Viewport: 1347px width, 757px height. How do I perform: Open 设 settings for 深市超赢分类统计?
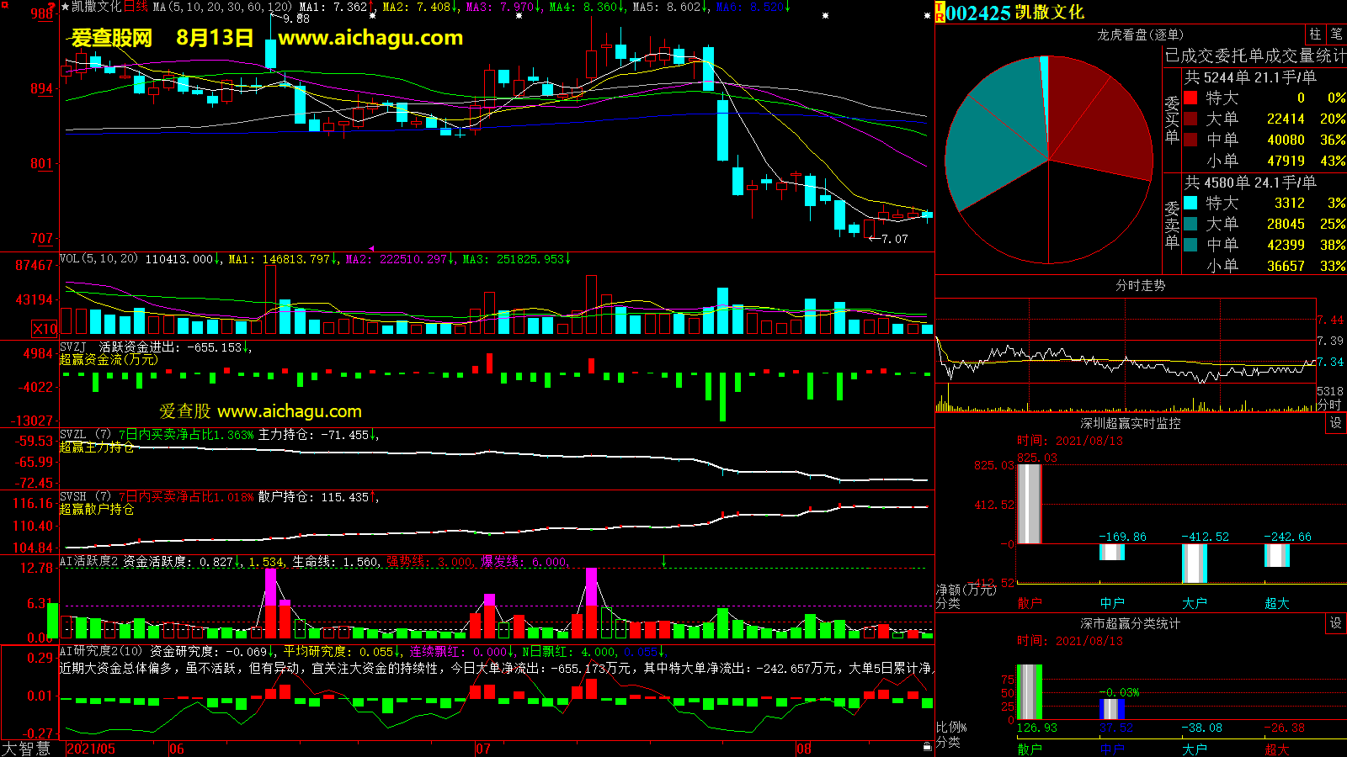1336,623
